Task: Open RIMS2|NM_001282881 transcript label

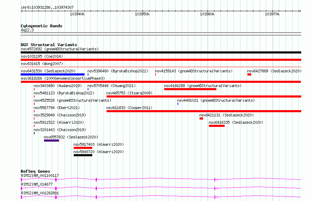Action: pos(40,193)
